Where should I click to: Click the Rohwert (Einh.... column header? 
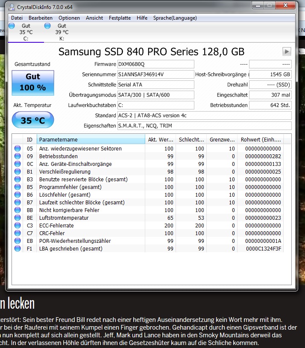[261, 140]
